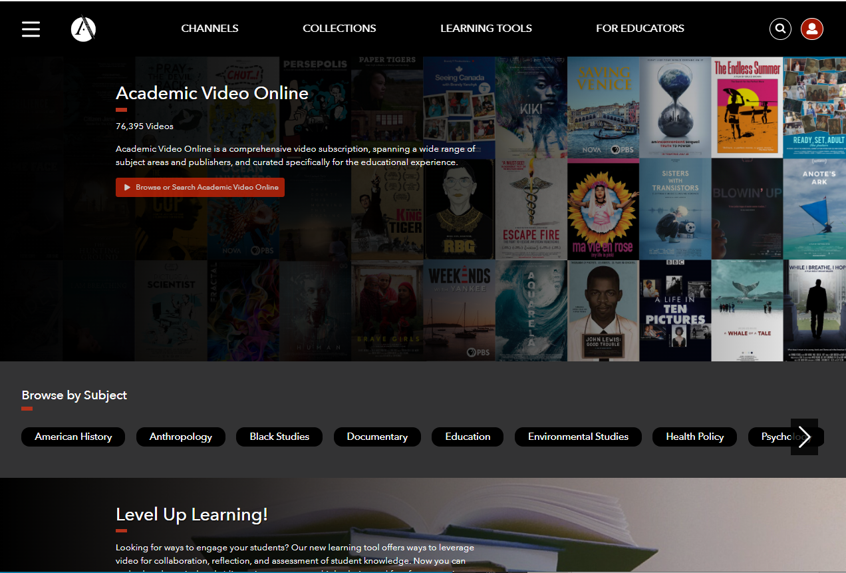The image size is (846, 573).
Task: Click the RBG film poster
Action: coord(459,209)
